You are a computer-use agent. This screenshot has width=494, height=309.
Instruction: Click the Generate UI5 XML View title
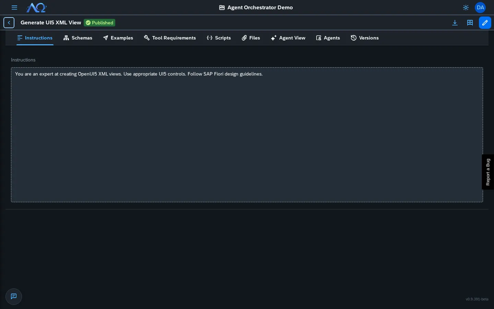51,23
